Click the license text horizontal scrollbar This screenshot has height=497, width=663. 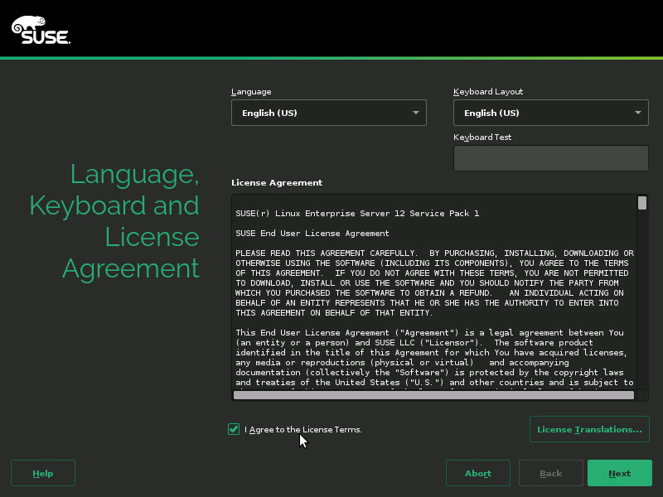(x=433, y=395)
